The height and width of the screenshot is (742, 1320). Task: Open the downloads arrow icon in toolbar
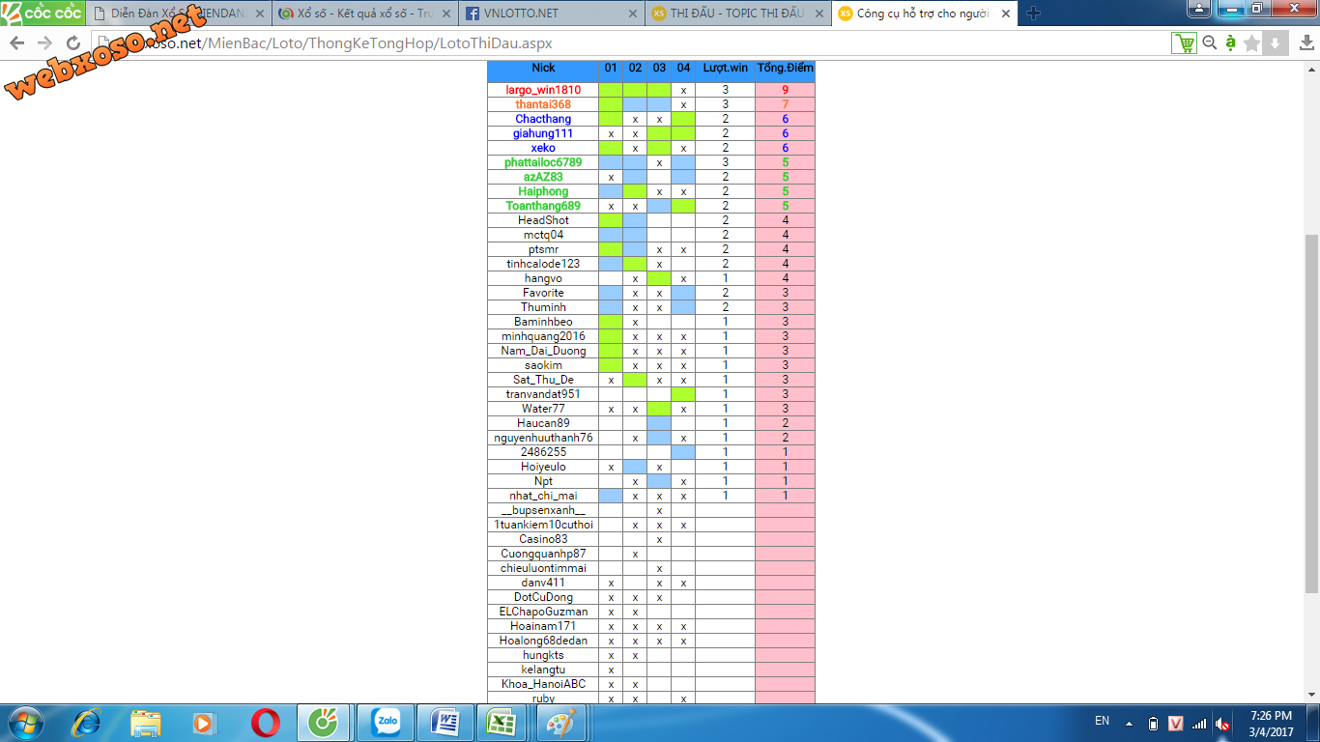tap(1276, 43)
